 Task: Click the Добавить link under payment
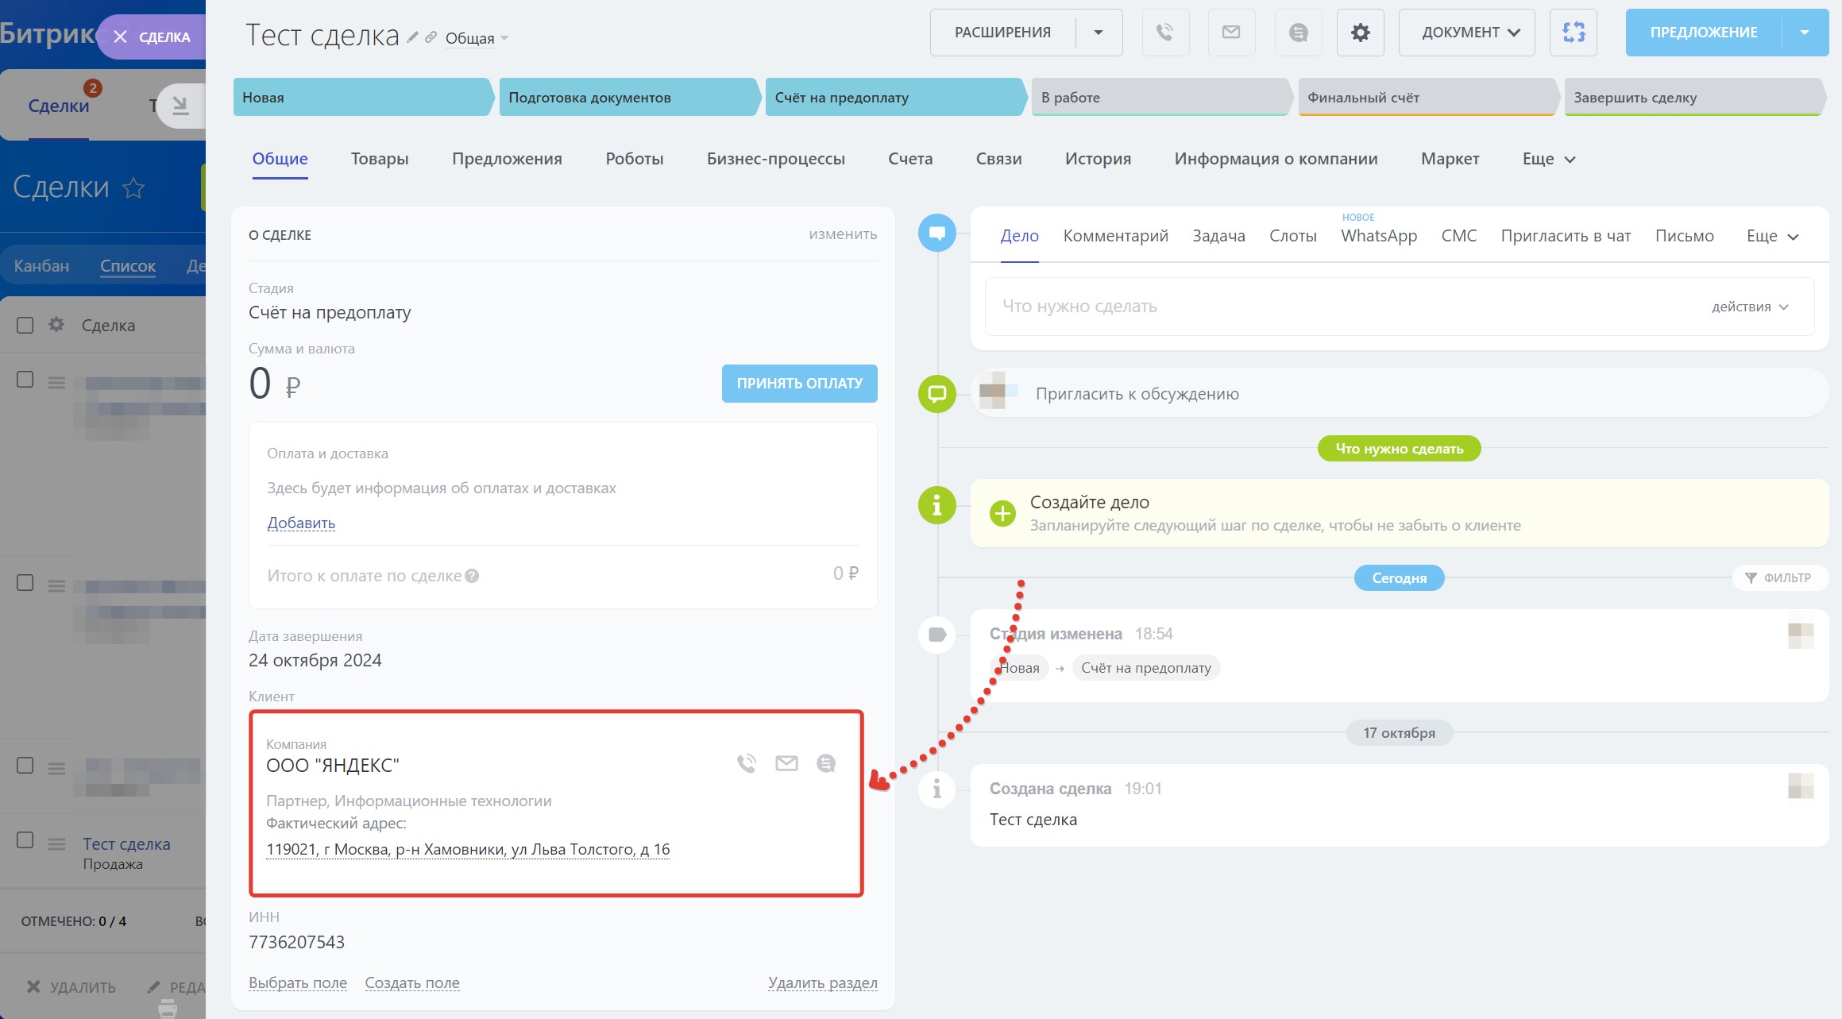301,523
